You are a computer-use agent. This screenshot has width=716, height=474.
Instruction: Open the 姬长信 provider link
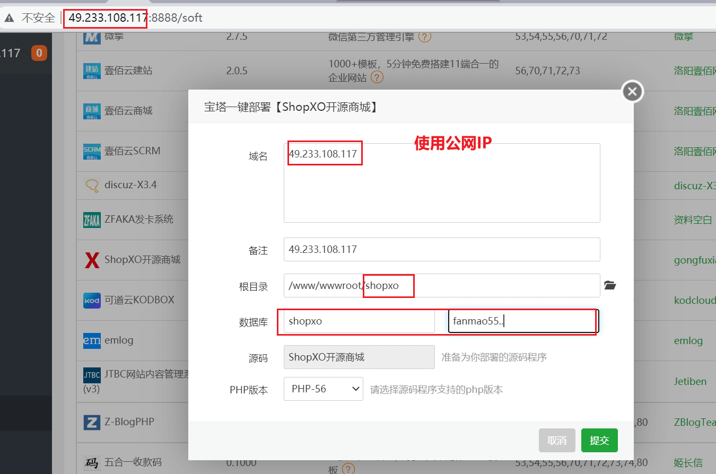688,462
